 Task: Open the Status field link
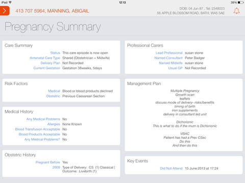55,53
